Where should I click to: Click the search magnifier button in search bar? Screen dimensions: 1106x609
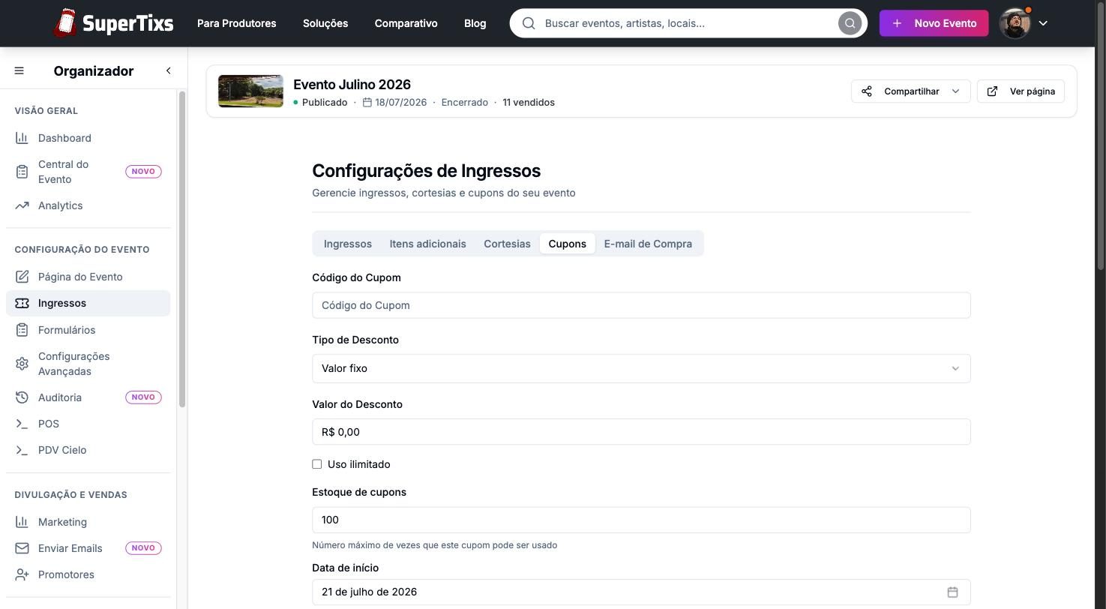[850, 23]
